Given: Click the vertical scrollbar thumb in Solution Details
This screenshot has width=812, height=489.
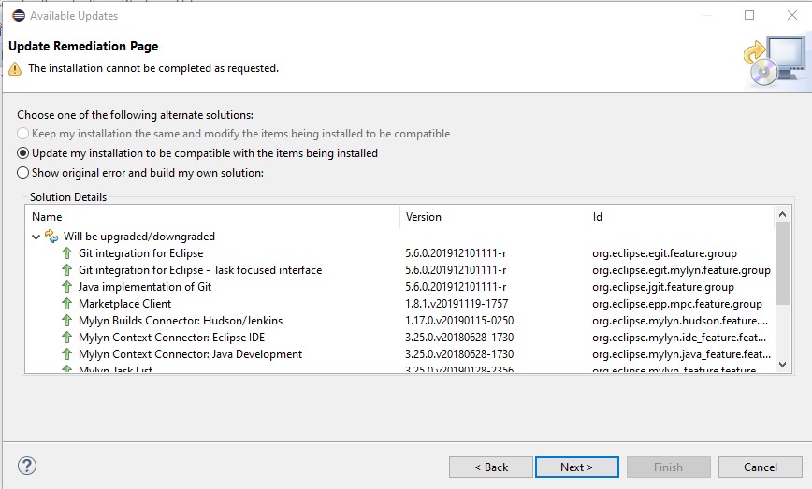Looking at the screenshot, I should point(782,263).
